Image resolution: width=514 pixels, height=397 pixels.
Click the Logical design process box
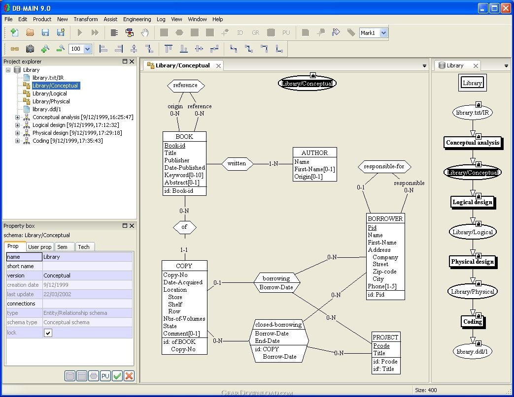(472, 202)
